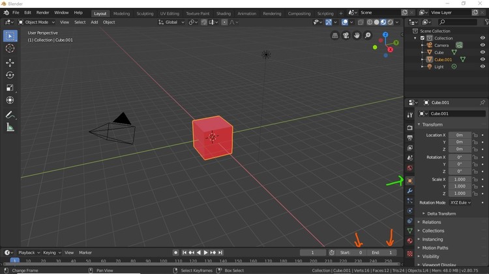Screen dimensions: 489x274
Task: Open the File menu
Action: [16, 12]
